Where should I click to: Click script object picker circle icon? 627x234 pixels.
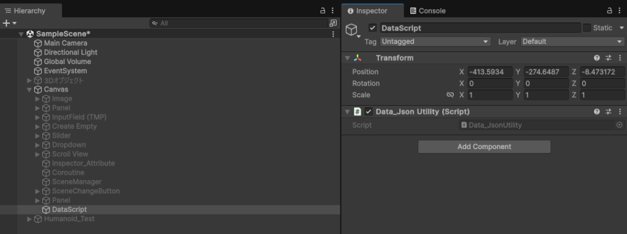click(x=620, y=125)
